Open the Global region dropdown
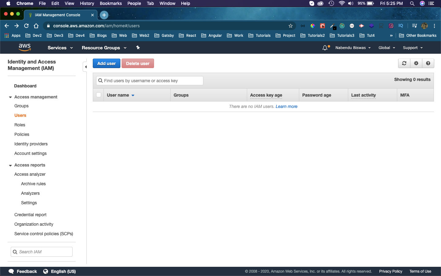The width and height of the screenshot is (441, 276). 386,48
